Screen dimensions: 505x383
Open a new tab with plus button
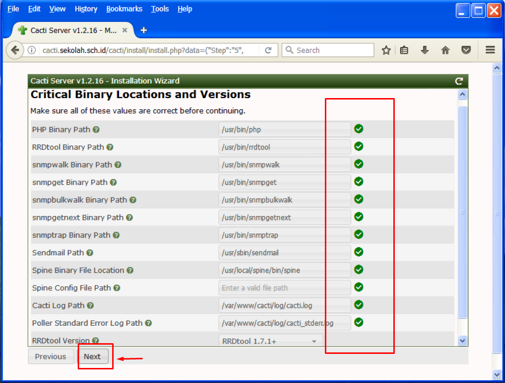pyautogui.click(x=143, y=30)
